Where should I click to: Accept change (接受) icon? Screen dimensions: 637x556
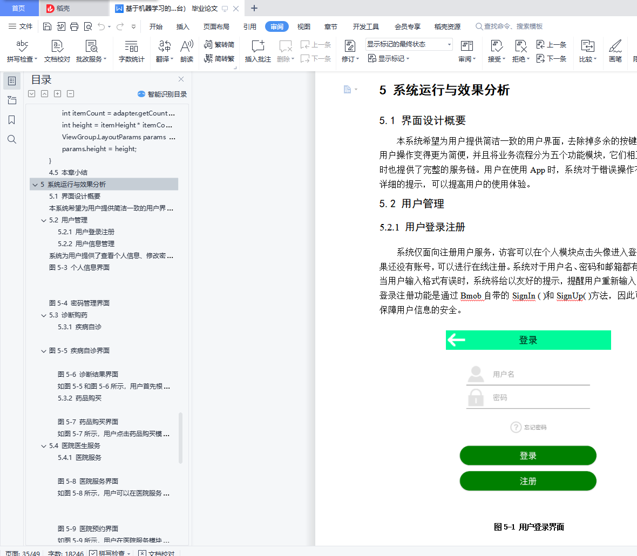tap(497, 45)
